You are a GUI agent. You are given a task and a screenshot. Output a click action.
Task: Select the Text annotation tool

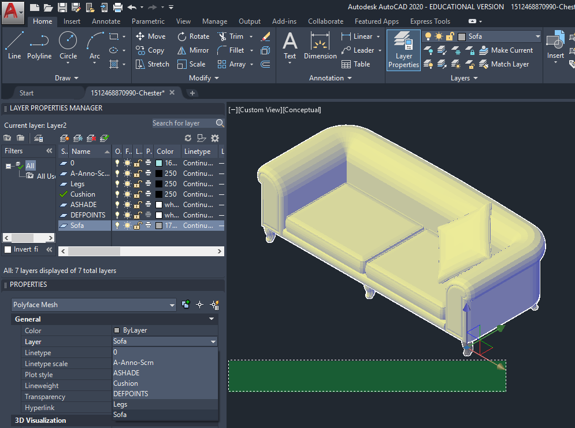click(290, 45)
